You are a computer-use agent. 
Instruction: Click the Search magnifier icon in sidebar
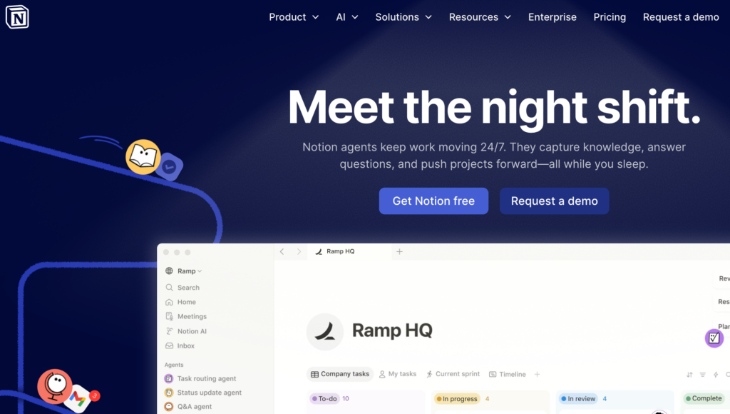tap(169, 288)
